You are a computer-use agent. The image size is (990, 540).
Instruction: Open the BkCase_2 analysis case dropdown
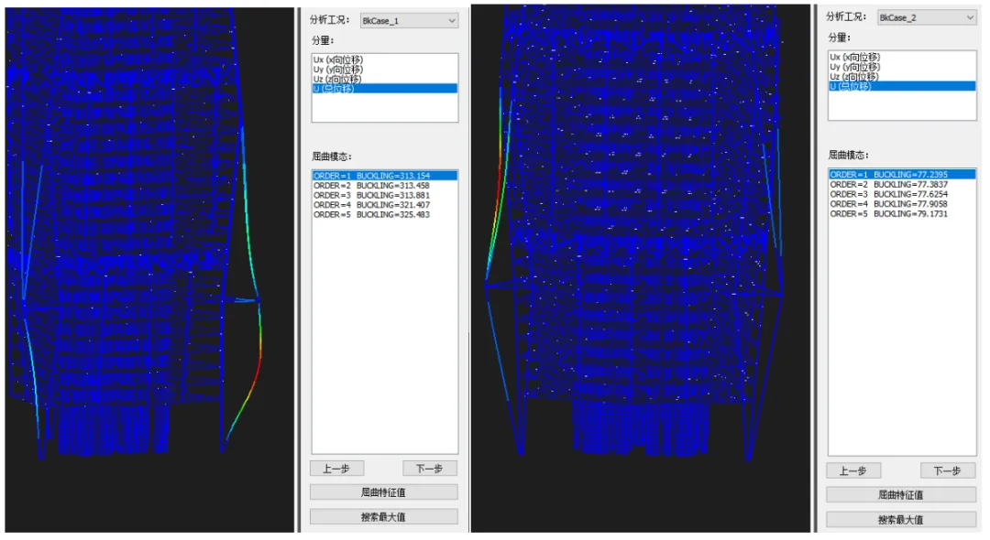point(926,17)
